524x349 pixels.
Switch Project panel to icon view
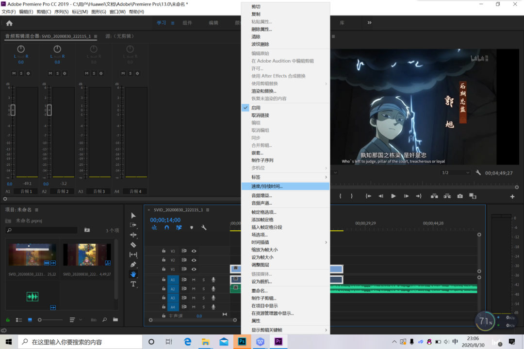pyautogui.click(x=30, y=320)
